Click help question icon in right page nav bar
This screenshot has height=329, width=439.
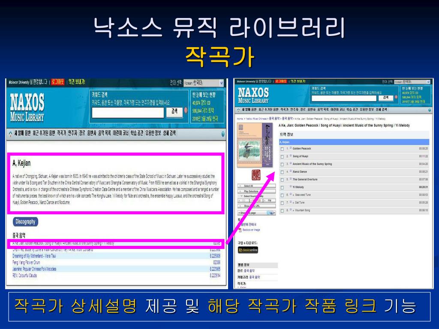pyautogui.click(x=430, y=110)
